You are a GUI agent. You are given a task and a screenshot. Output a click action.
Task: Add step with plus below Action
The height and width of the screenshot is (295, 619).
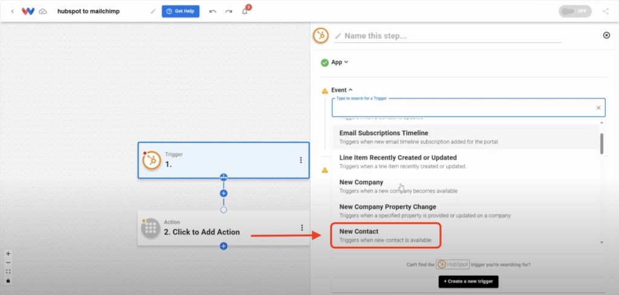224,246
